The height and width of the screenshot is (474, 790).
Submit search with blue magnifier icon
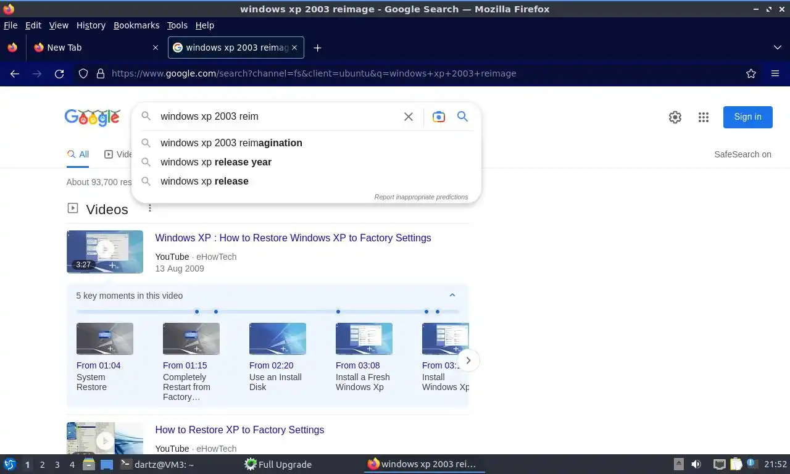click(462, 116)
